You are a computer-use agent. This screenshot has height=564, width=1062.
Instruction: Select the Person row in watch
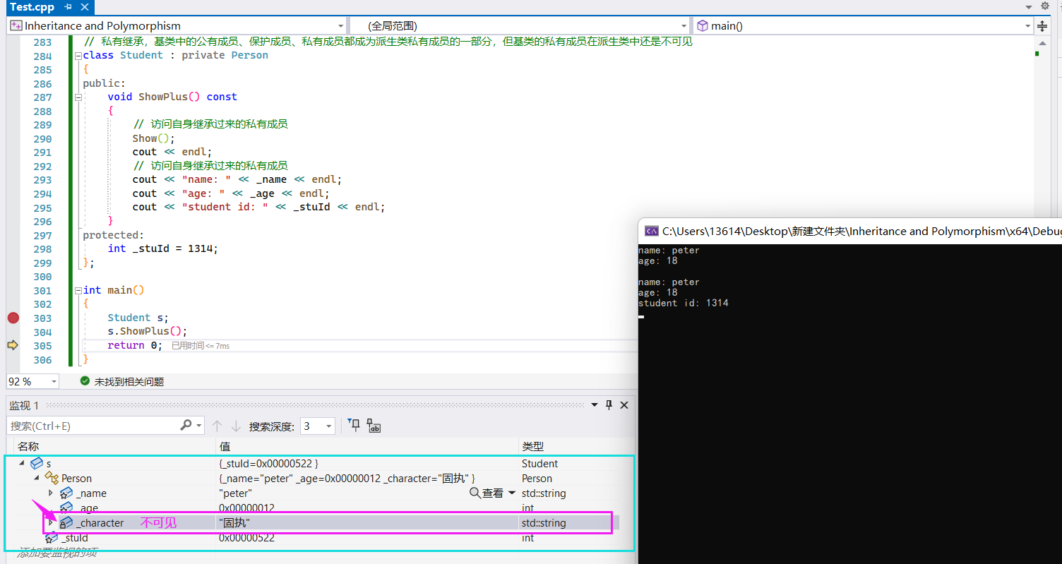[316, 478]
